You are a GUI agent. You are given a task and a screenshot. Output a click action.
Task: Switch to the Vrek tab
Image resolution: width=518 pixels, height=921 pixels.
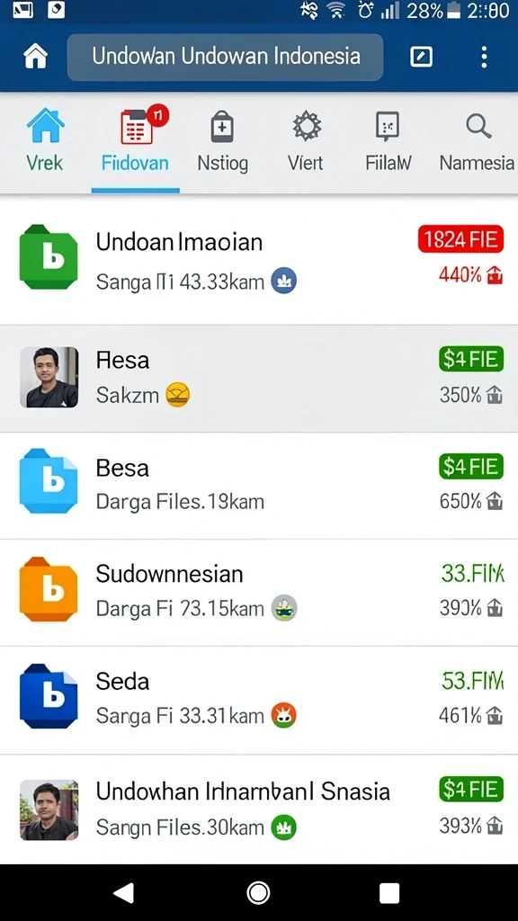(45, 140)
